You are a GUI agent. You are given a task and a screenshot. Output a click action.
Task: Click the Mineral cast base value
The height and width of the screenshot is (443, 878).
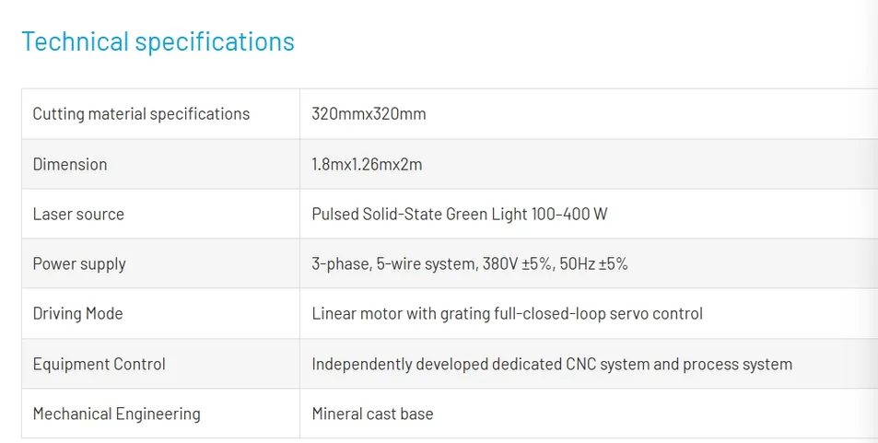[x=372, y=414]
